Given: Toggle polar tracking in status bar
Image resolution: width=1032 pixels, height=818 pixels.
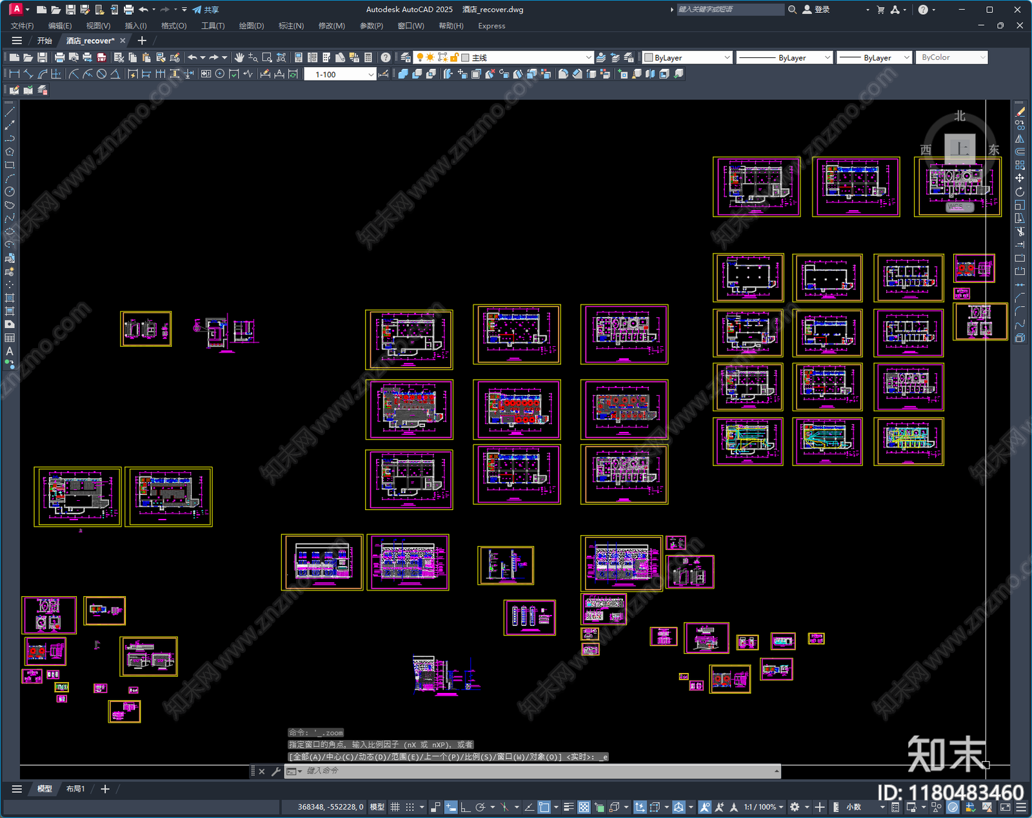Looking at the screenshot, I should [x=480, y=807].
